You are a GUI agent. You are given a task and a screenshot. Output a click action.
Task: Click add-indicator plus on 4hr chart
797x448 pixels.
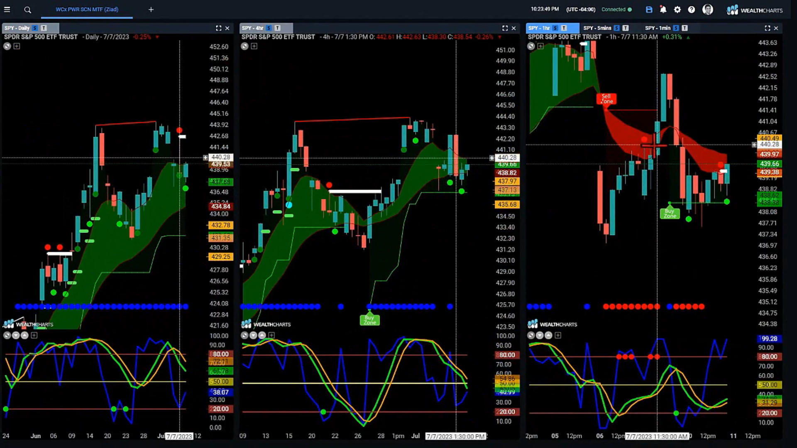[254, 46]
